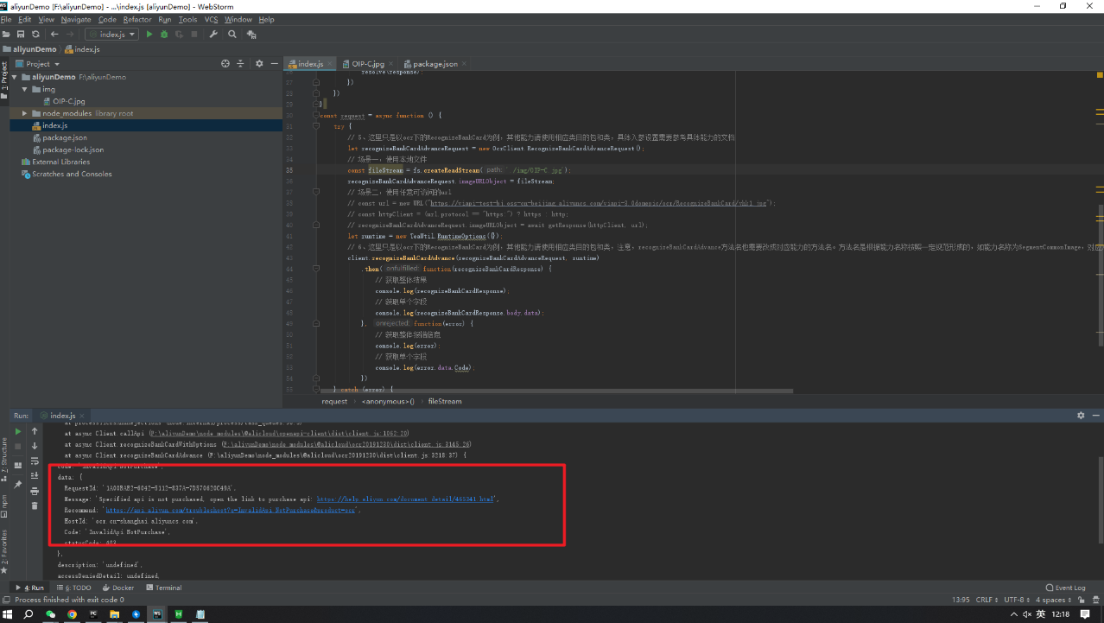Click the line position 13:95 in status bar
This screenshot has height=623, width=1104.
pyautogui.click(x=961, y=600)
